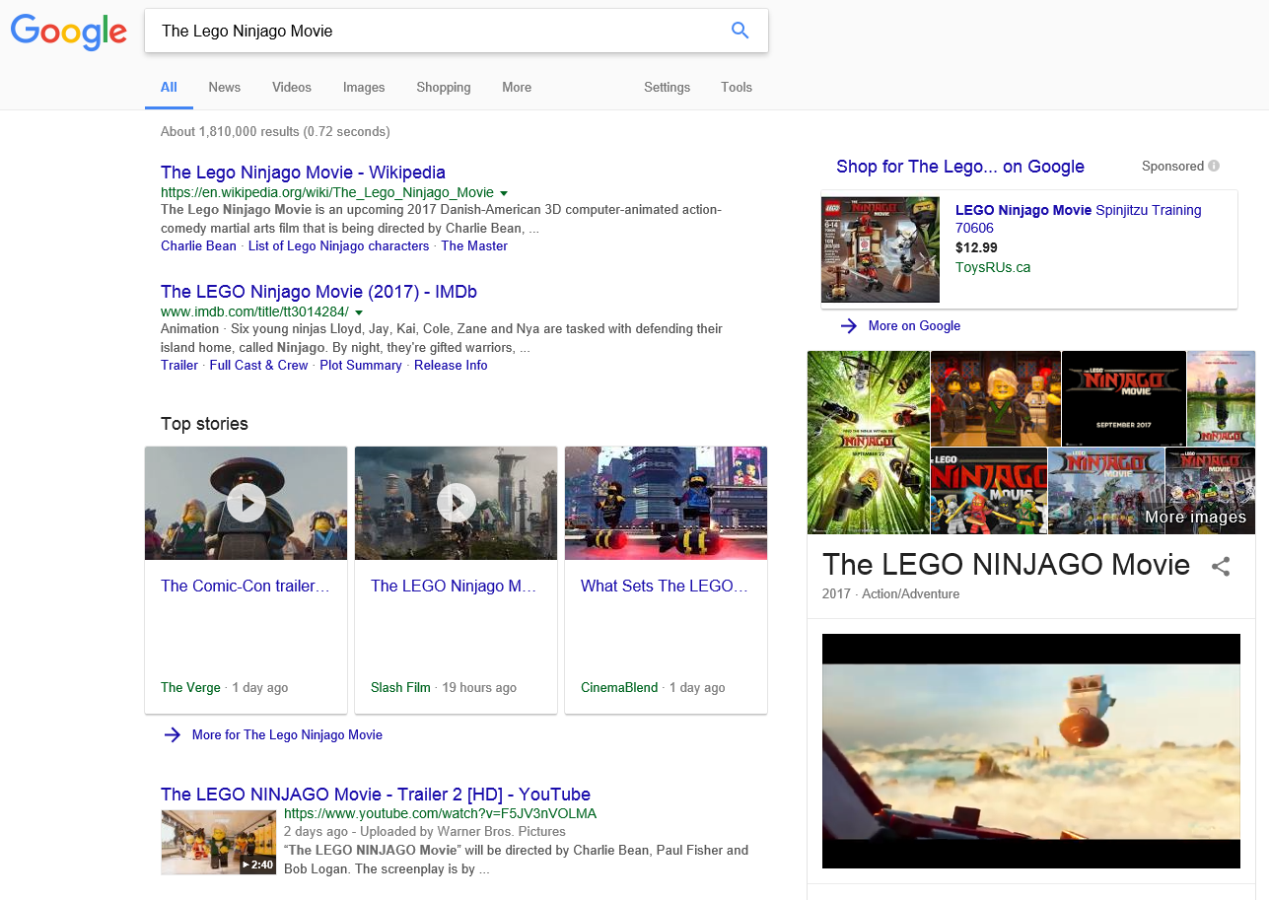
Task: Click the search input field
Action: pos(434,31)
